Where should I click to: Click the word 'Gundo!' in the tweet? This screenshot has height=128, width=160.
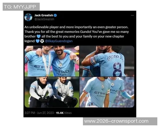(x=86, y=32)
